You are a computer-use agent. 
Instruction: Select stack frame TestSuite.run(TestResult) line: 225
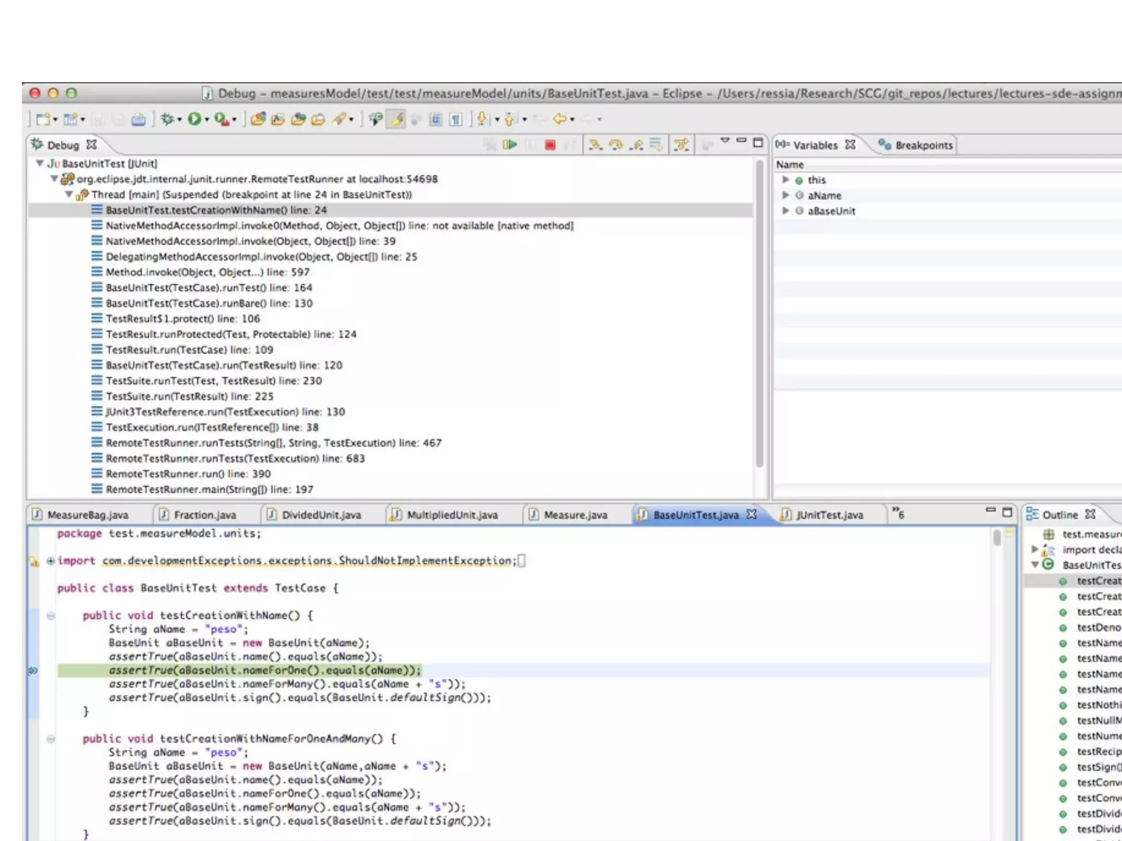pyautogui.click(x=190, y=396)
